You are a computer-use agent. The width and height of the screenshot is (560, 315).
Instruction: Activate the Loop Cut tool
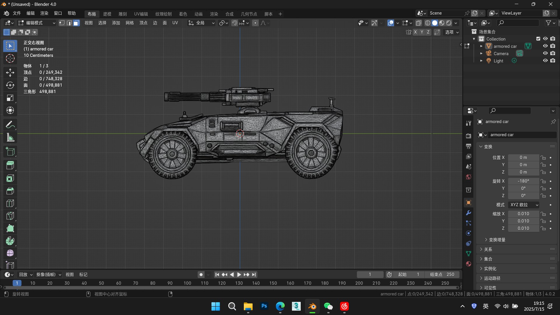coord(10,203)
